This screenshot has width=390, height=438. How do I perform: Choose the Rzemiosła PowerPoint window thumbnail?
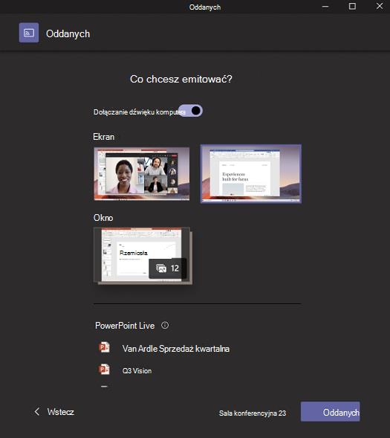pos(143,256)
